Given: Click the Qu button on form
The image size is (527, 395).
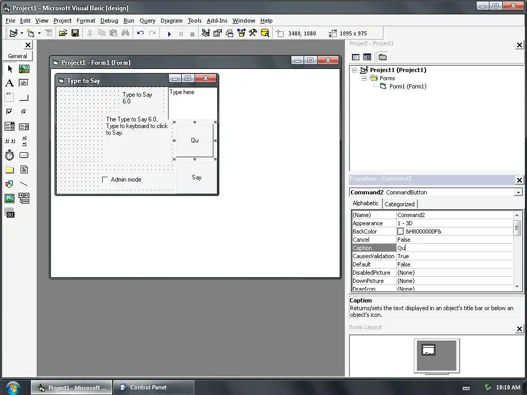Looking at the screenshot, I should (195, 140).
